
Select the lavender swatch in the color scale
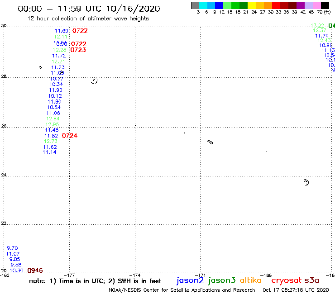tap(309, 6)
